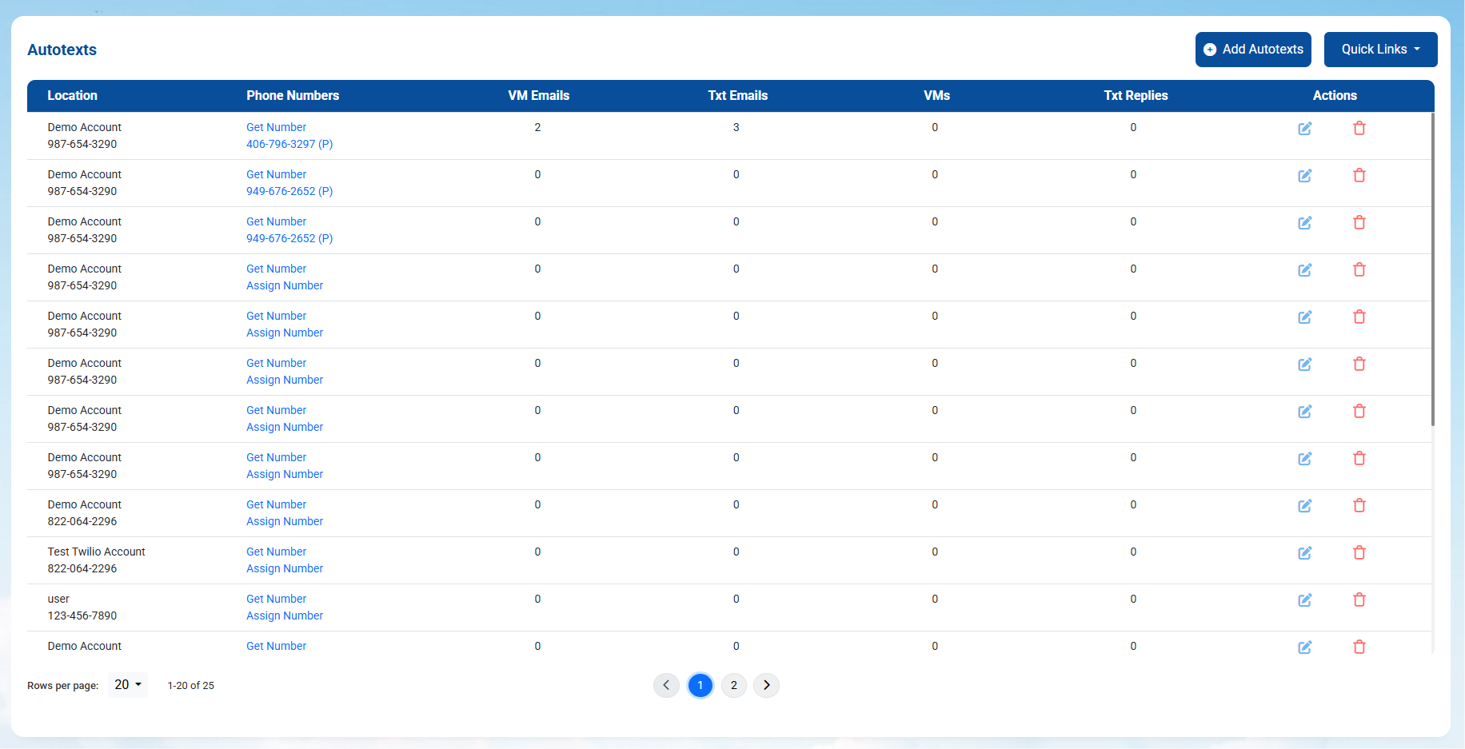Go to the next page arrow
The width and height of the screenshot is (1465, 749).
(766, 685)
